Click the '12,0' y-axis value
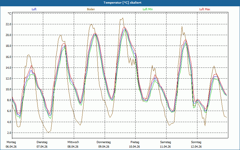This screenshot has height=150, width=240. 8,79
